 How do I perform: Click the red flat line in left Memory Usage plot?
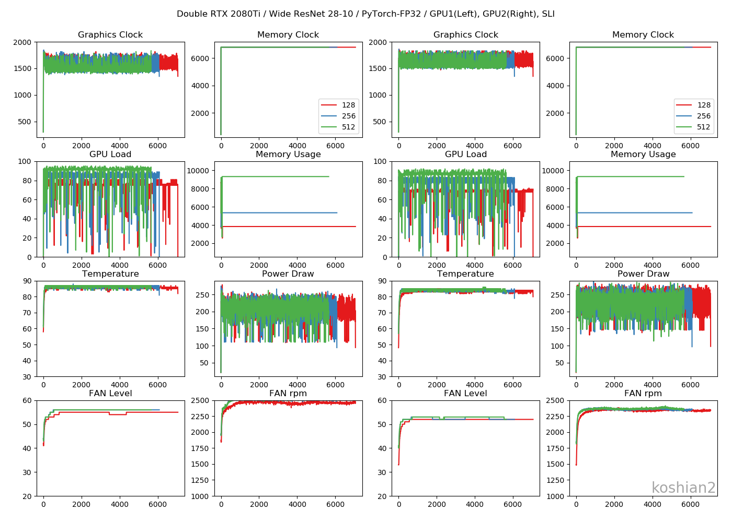point(288,227)
